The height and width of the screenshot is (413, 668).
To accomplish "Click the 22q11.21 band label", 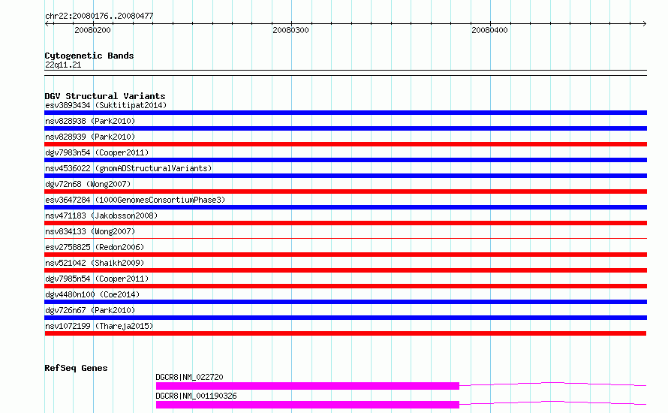I will (x=63, y=65).
